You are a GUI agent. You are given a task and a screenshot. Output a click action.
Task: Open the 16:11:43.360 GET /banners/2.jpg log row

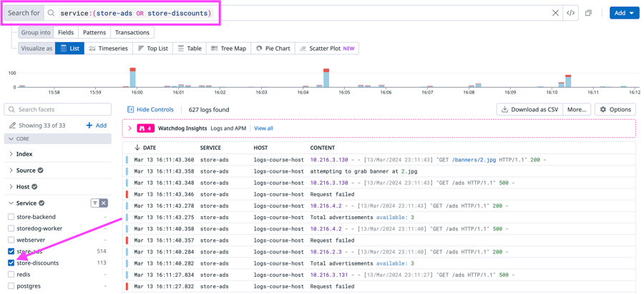[x=379, y=160]
